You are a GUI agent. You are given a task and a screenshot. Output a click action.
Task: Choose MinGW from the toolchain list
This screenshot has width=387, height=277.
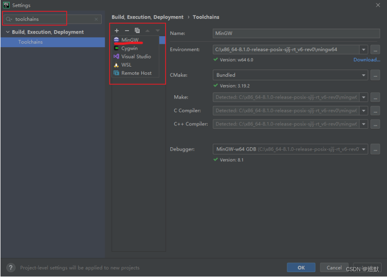tap(135, 40)
